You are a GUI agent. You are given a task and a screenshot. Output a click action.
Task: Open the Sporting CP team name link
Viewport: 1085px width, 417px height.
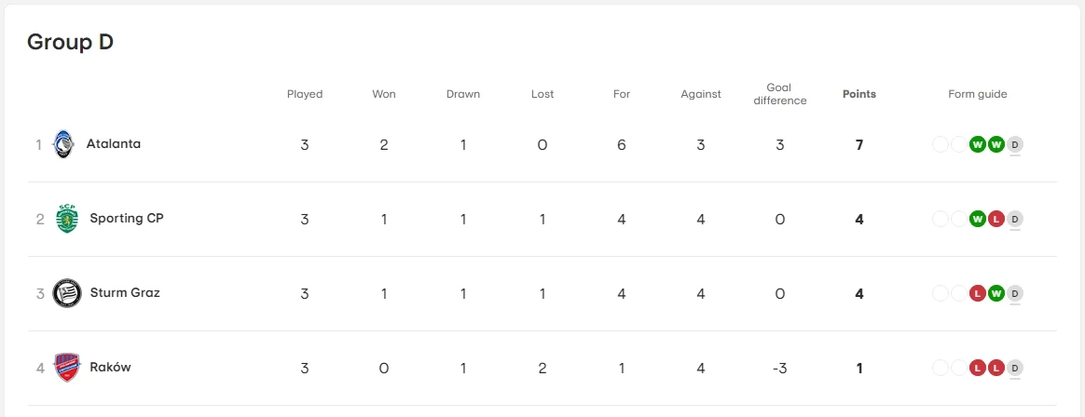click(x=127, y=219)
